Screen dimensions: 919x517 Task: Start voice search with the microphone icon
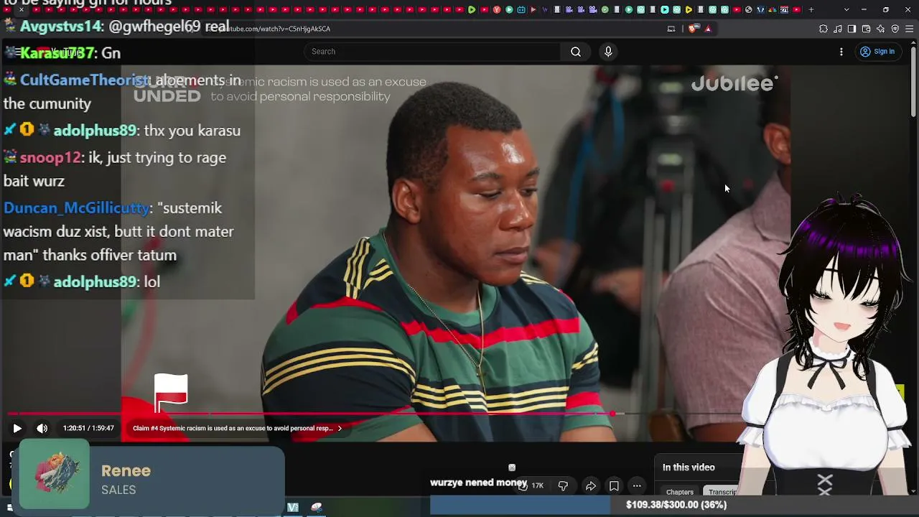tap(608, 52)
